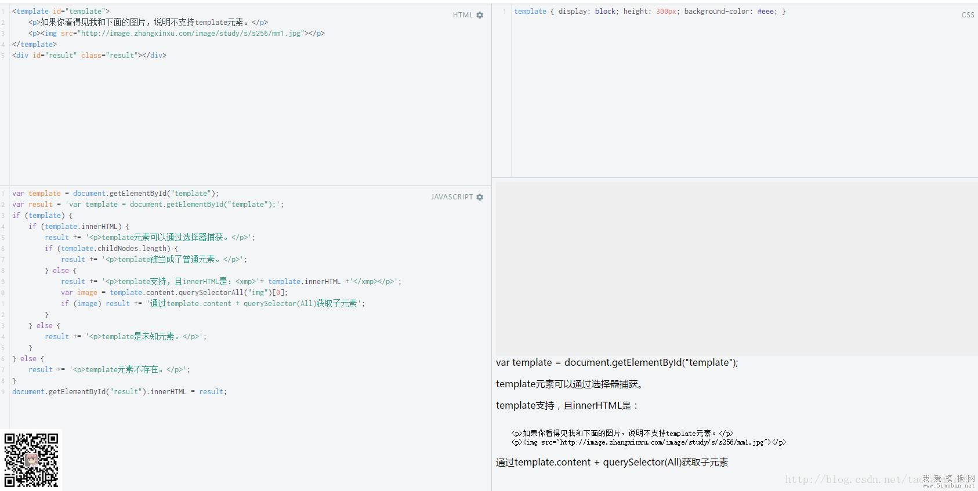Click output text 'template支持，且innerHTML是：'
The width and height of the screenshot is (978, 491).
click(x=567, y=405)
